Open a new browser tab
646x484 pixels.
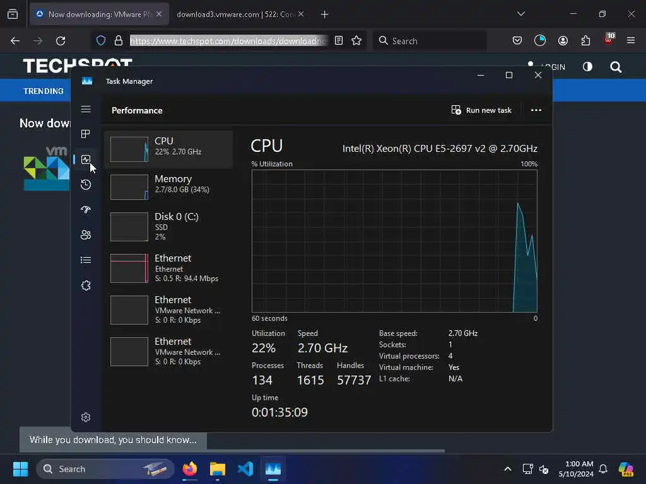(324, 14)
